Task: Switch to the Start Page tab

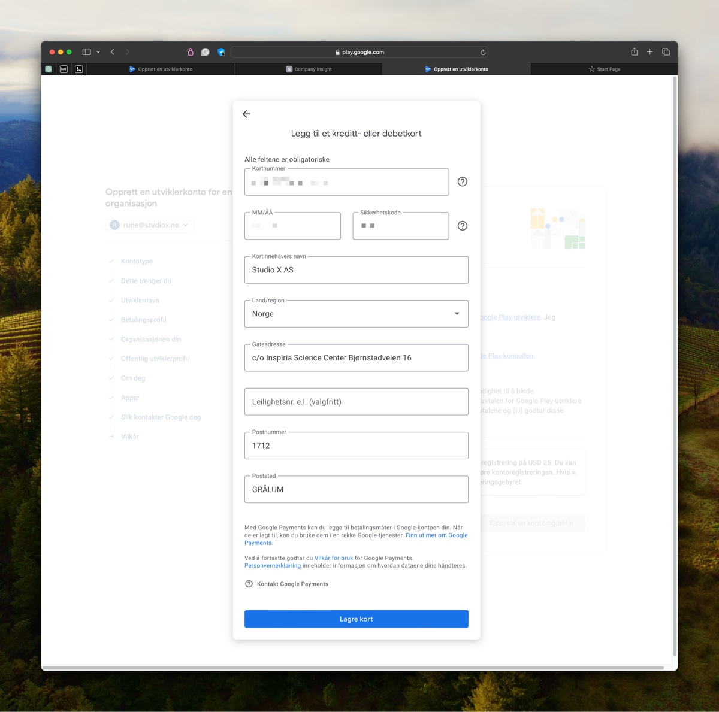Action: coord(604,69)
